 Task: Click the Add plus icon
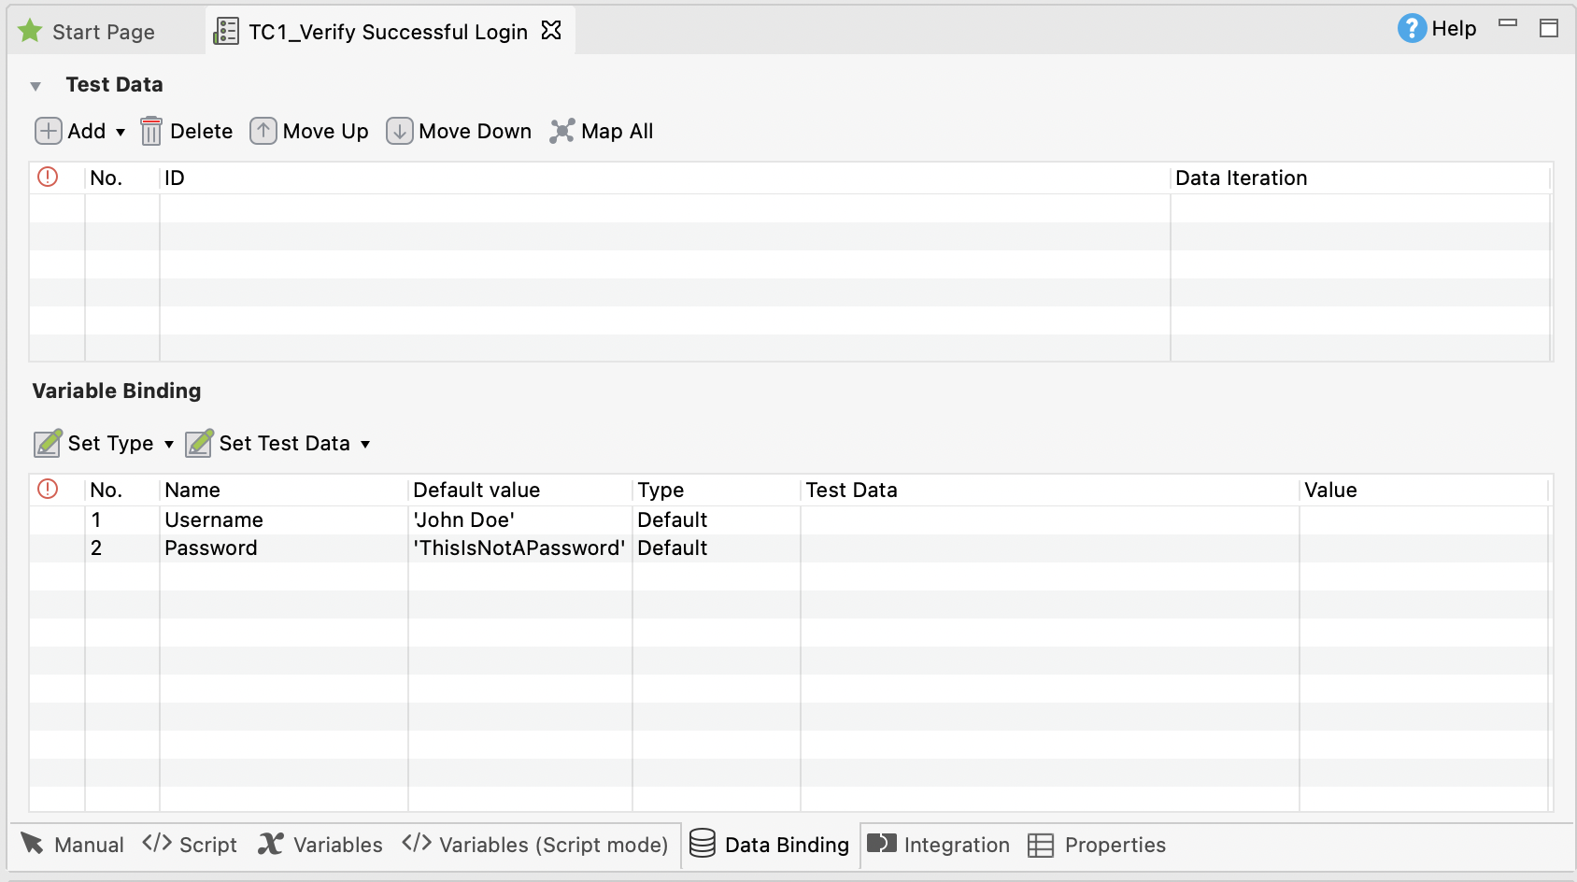click(48, 131)
